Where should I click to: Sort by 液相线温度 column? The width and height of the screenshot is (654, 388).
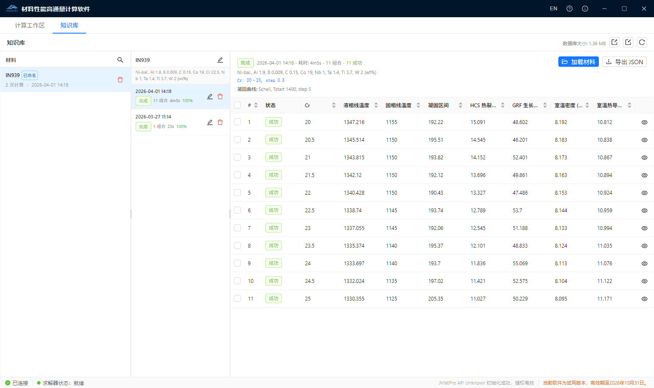(x=376, y=105)
